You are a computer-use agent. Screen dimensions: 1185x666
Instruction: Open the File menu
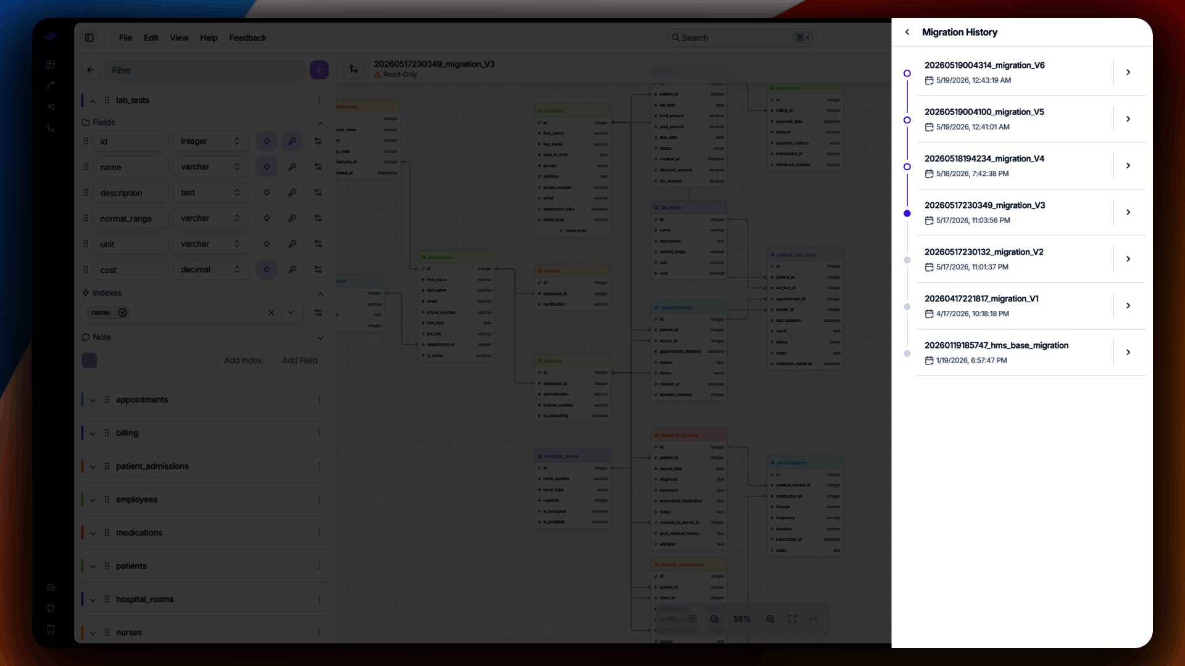[125, 38]
